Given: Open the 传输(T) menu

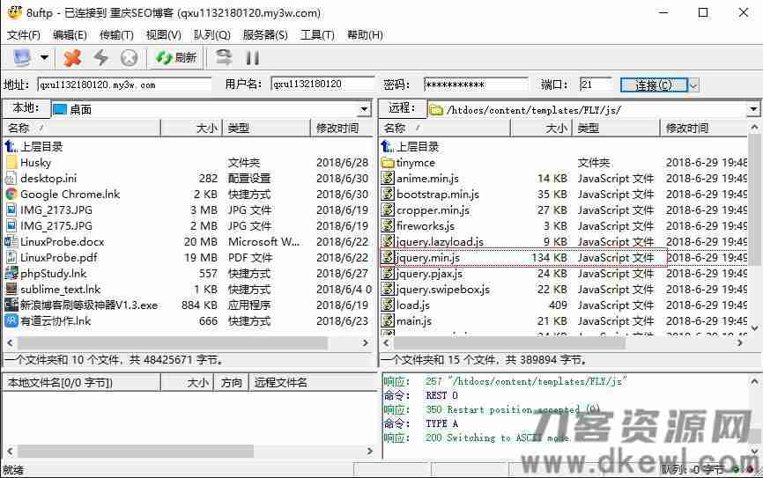Looking at the screenshot, I should pyautogui.click(x=116, y=35).
